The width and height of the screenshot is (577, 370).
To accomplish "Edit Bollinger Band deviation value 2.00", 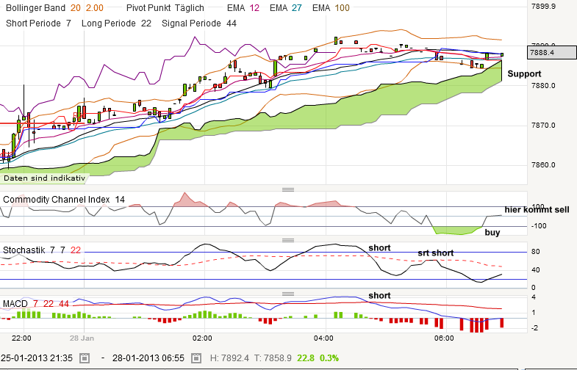I will click(x=95, y=8).
